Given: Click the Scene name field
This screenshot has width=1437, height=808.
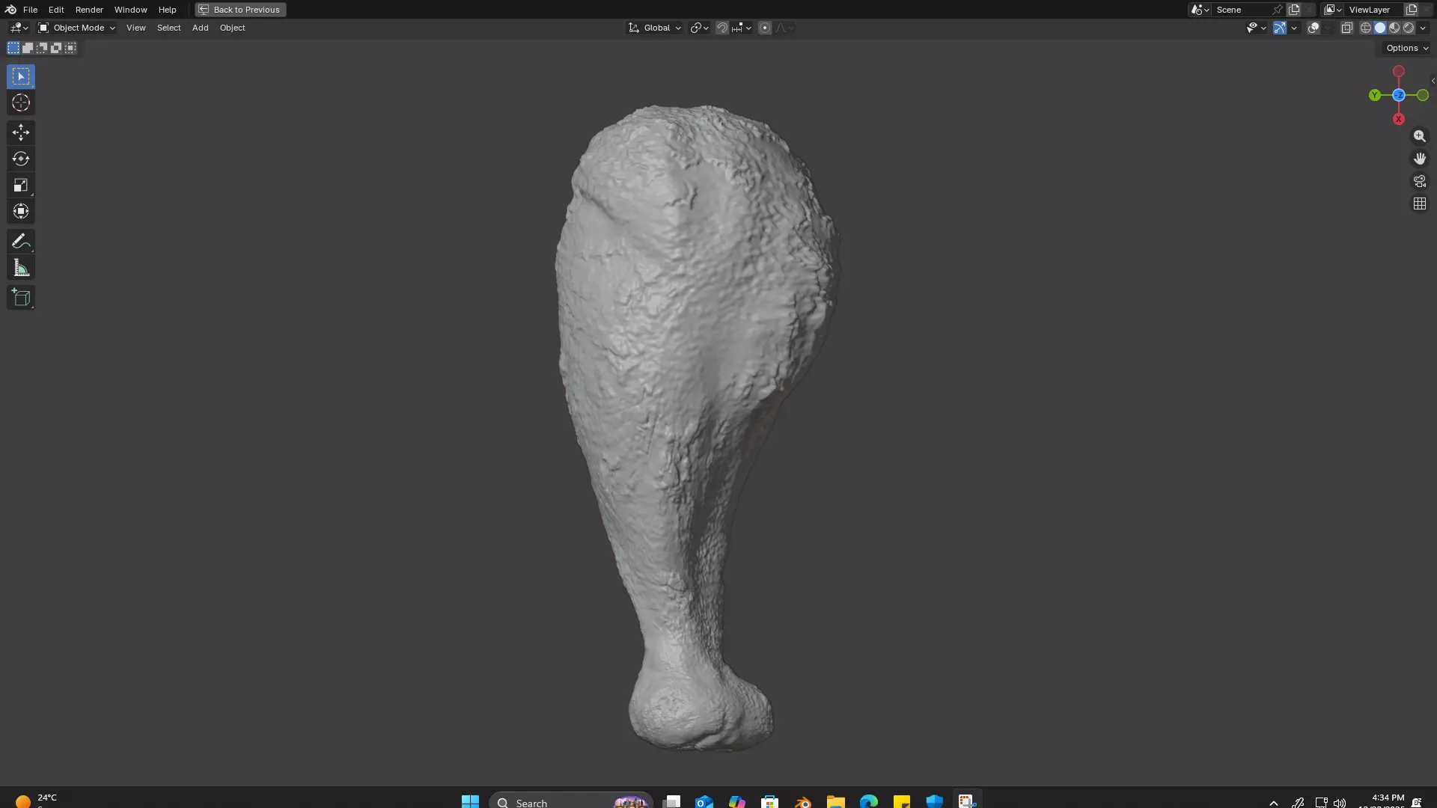Looking at the screenshot, I should [1241, 10].
